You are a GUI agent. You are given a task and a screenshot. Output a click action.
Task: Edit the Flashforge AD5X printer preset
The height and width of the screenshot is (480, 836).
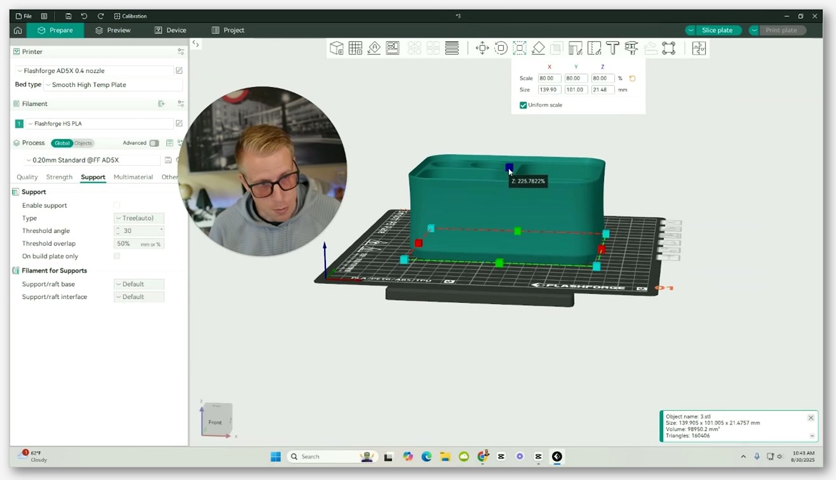pyautogui.click(x=179, y=70)
